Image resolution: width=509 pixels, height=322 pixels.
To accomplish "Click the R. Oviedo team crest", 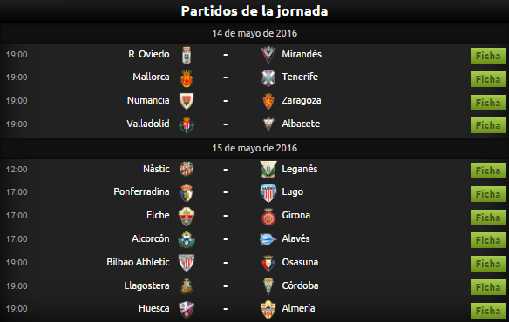I will [187, 55].
